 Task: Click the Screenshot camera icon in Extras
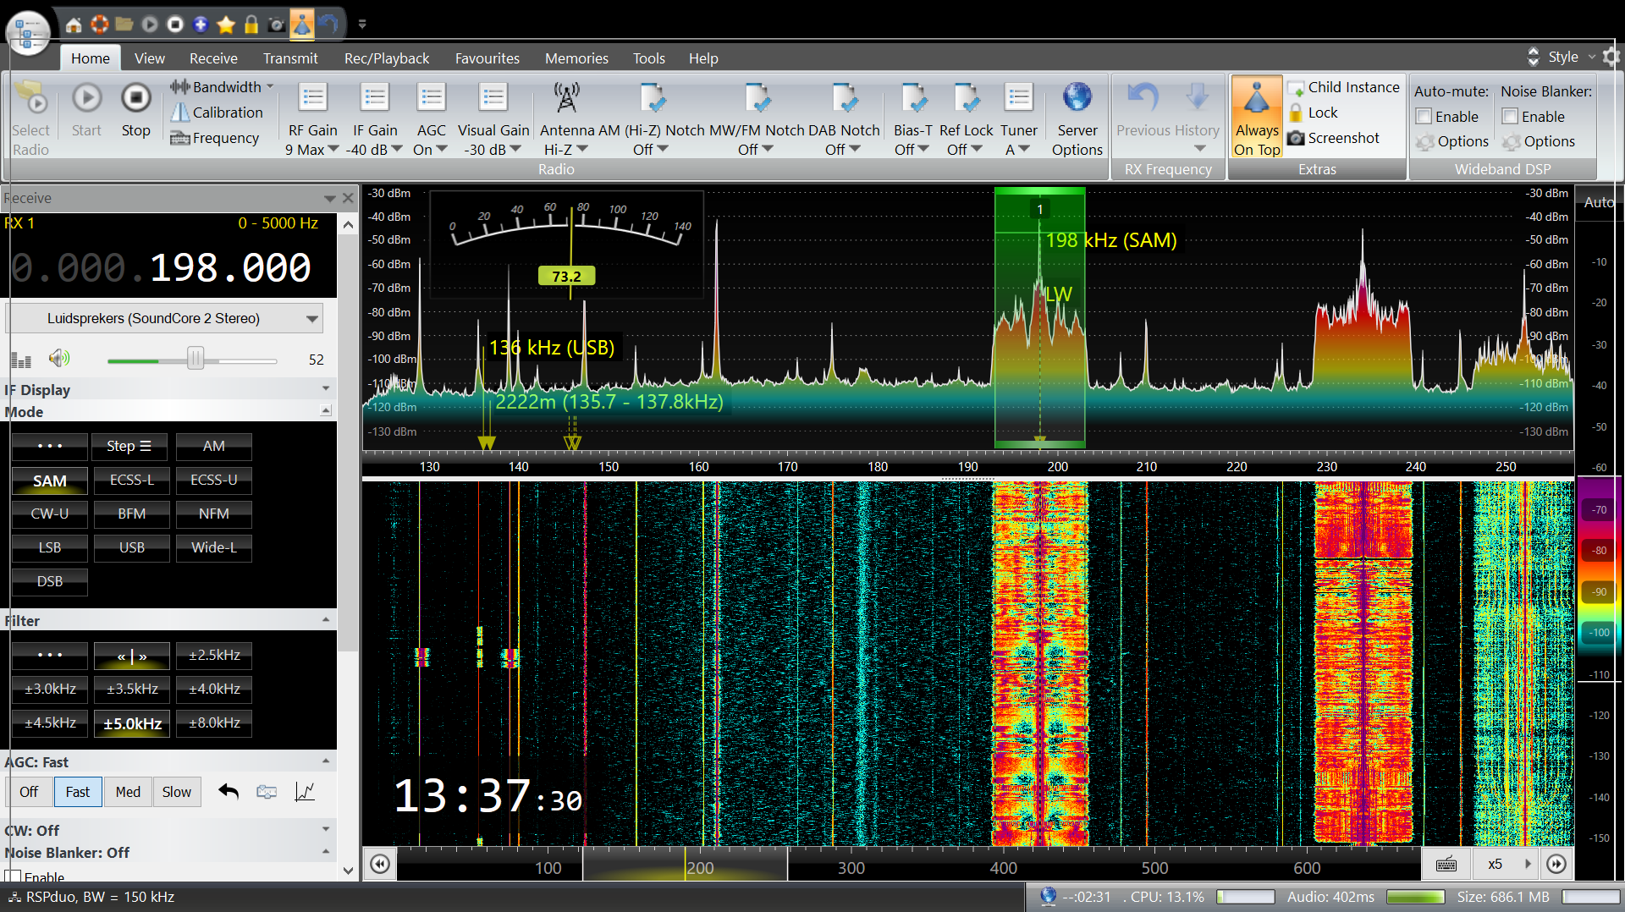[x=1296, y=138]
